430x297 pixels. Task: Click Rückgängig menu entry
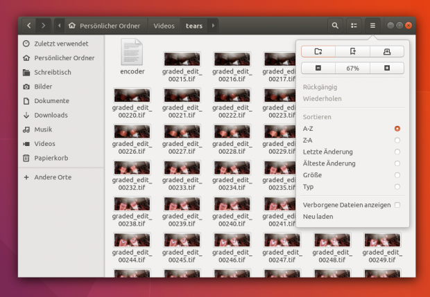(x=352, y=87)
